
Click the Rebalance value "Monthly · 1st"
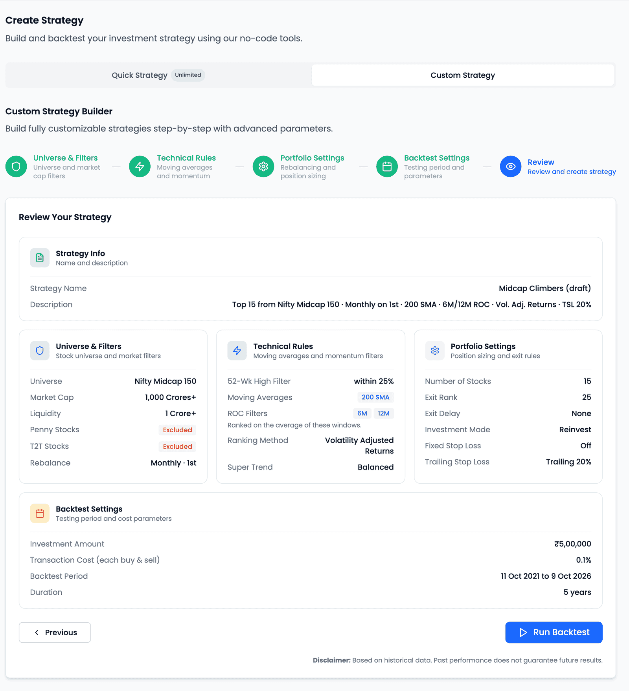173,463
